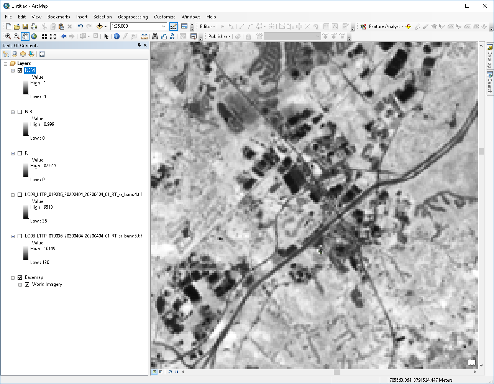Activate the Identify tool
The image size is (494, 384).
tap(117, 36)
